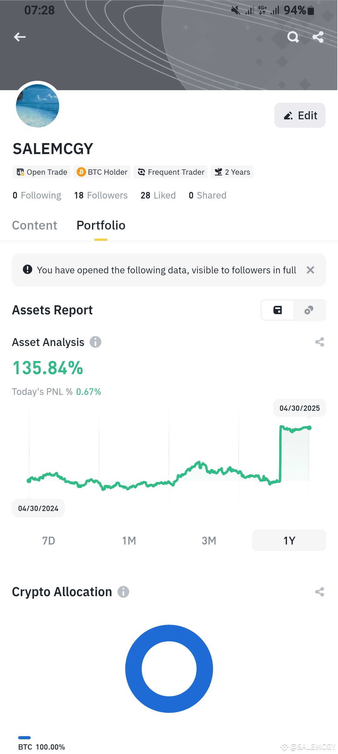Dismiss the data visibility notice

pyautogui.click(x=310, y=270)
